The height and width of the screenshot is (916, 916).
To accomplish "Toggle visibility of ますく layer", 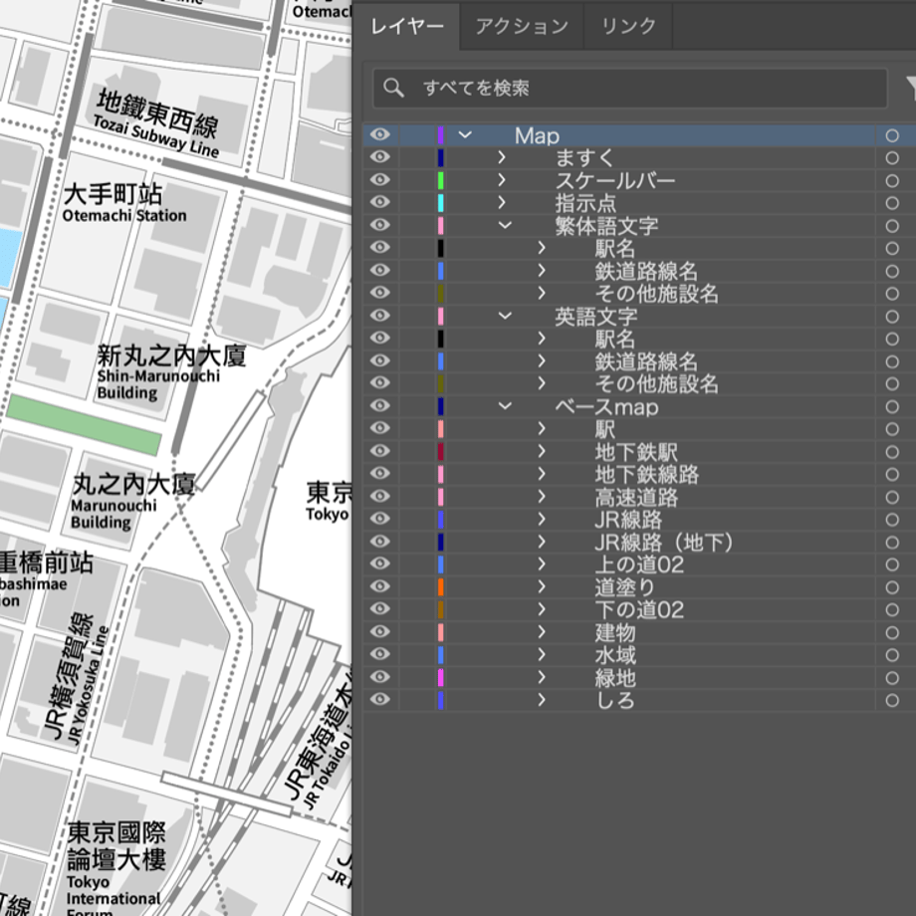I will (x=379, y=157).
